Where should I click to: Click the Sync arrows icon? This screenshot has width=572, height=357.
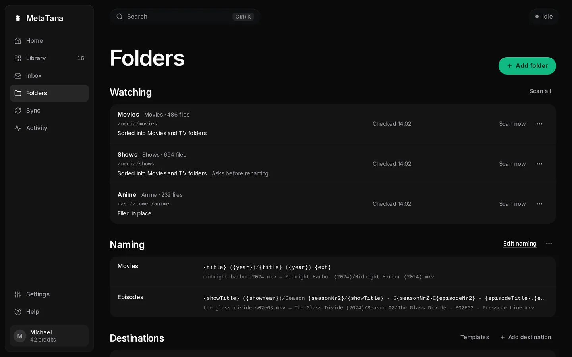[18, 111]
